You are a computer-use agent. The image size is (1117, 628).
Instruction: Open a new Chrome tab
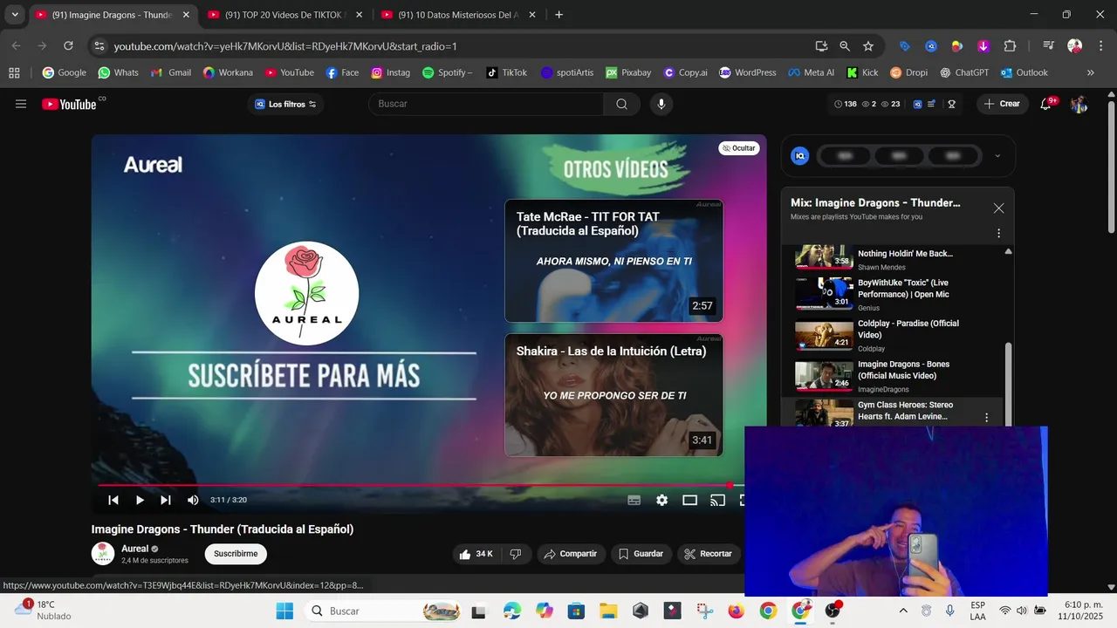tap(559, 15)
